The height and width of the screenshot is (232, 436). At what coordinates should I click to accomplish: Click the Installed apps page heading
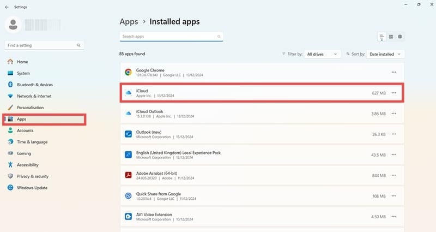click(x=174, y=21)
